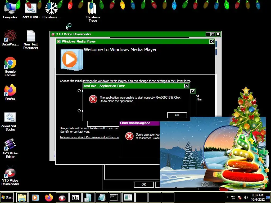This screenshot has height=203, width=271.
Task: Close the YTD Video Downloader window
Action: pos(218,34)
